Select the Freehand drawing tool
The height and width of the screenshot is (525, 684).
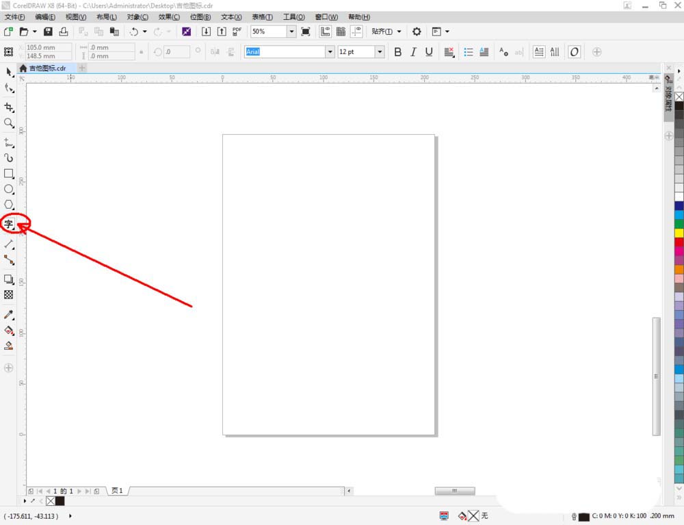point(9,142)
